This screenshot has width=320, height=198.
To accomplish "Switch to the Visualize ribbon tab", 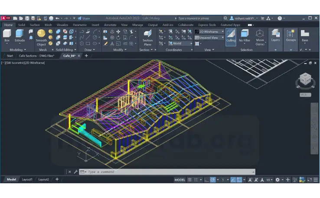I will coord(62,25).
